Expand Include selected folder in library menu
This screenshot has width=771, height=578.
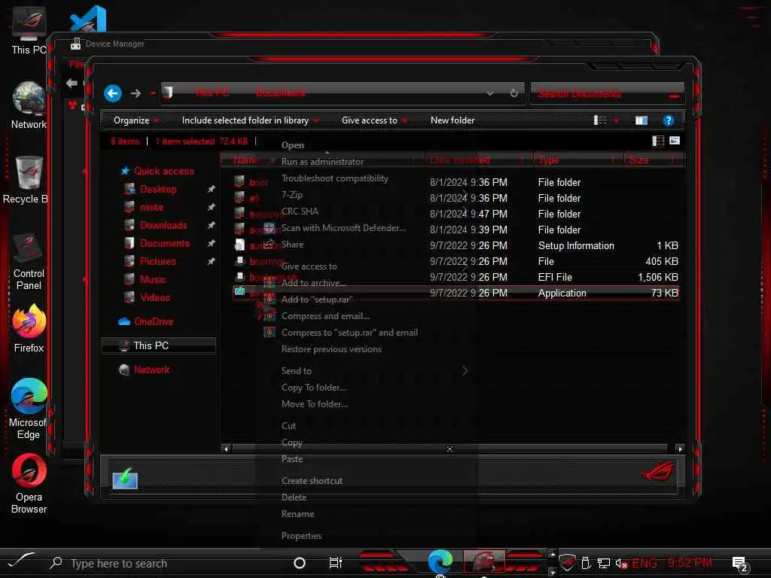coord(250,120)
